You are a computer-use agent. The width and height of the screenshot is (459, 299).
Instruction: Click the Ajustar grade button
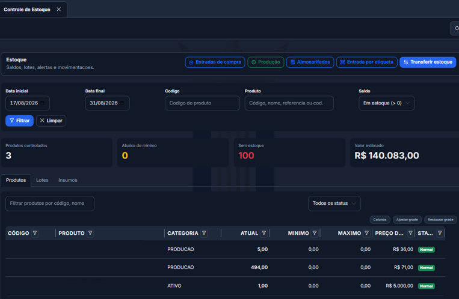(407, 220)
